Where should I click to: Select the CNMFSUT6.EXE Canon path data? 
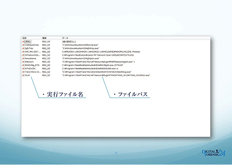[98, 55]
